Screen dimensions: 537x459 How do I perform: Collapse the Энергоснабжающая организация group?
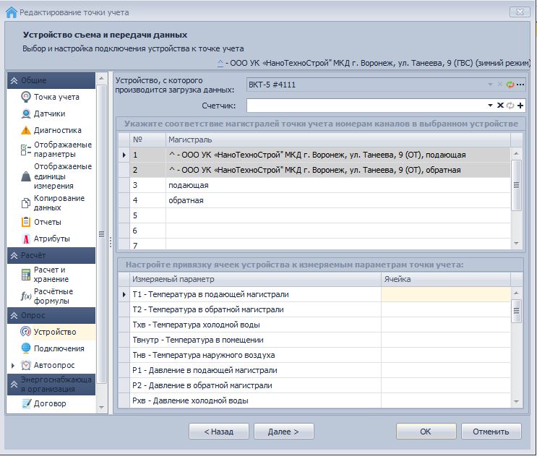point(14,385)
